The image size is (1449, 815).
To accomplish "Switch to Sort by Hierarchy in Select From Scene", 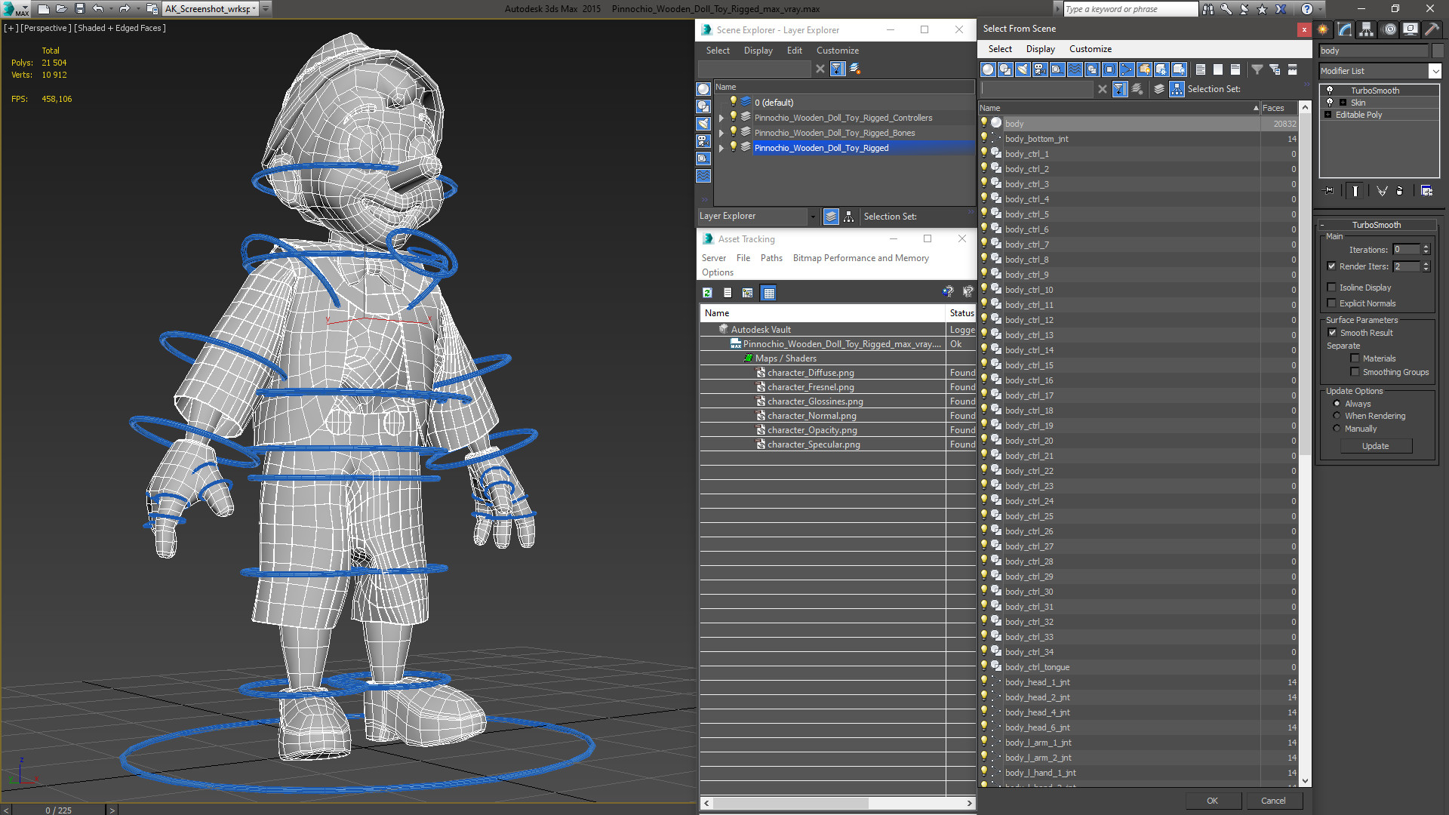I will pyautogui.click(x=1177, y=89).
